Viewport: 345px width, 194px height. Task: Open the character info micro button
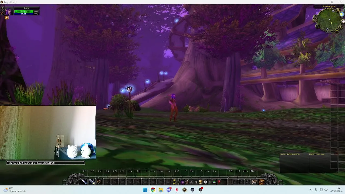coord(182,182)
